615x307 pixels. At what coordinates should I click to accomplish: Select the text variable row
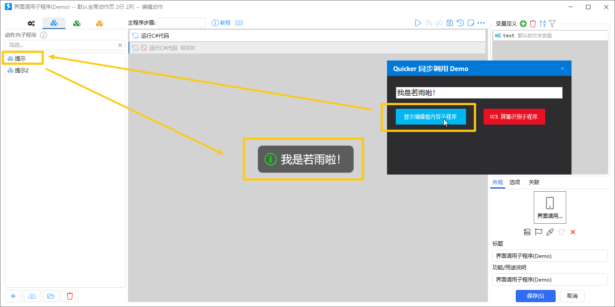[550, 36]
